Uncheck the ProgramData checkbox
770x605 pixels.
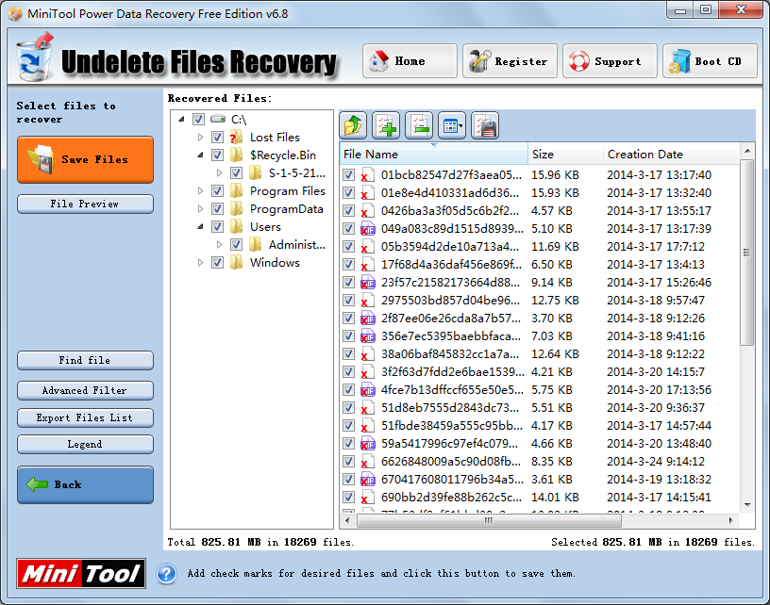pyautogui.click(x=217, y=209)
